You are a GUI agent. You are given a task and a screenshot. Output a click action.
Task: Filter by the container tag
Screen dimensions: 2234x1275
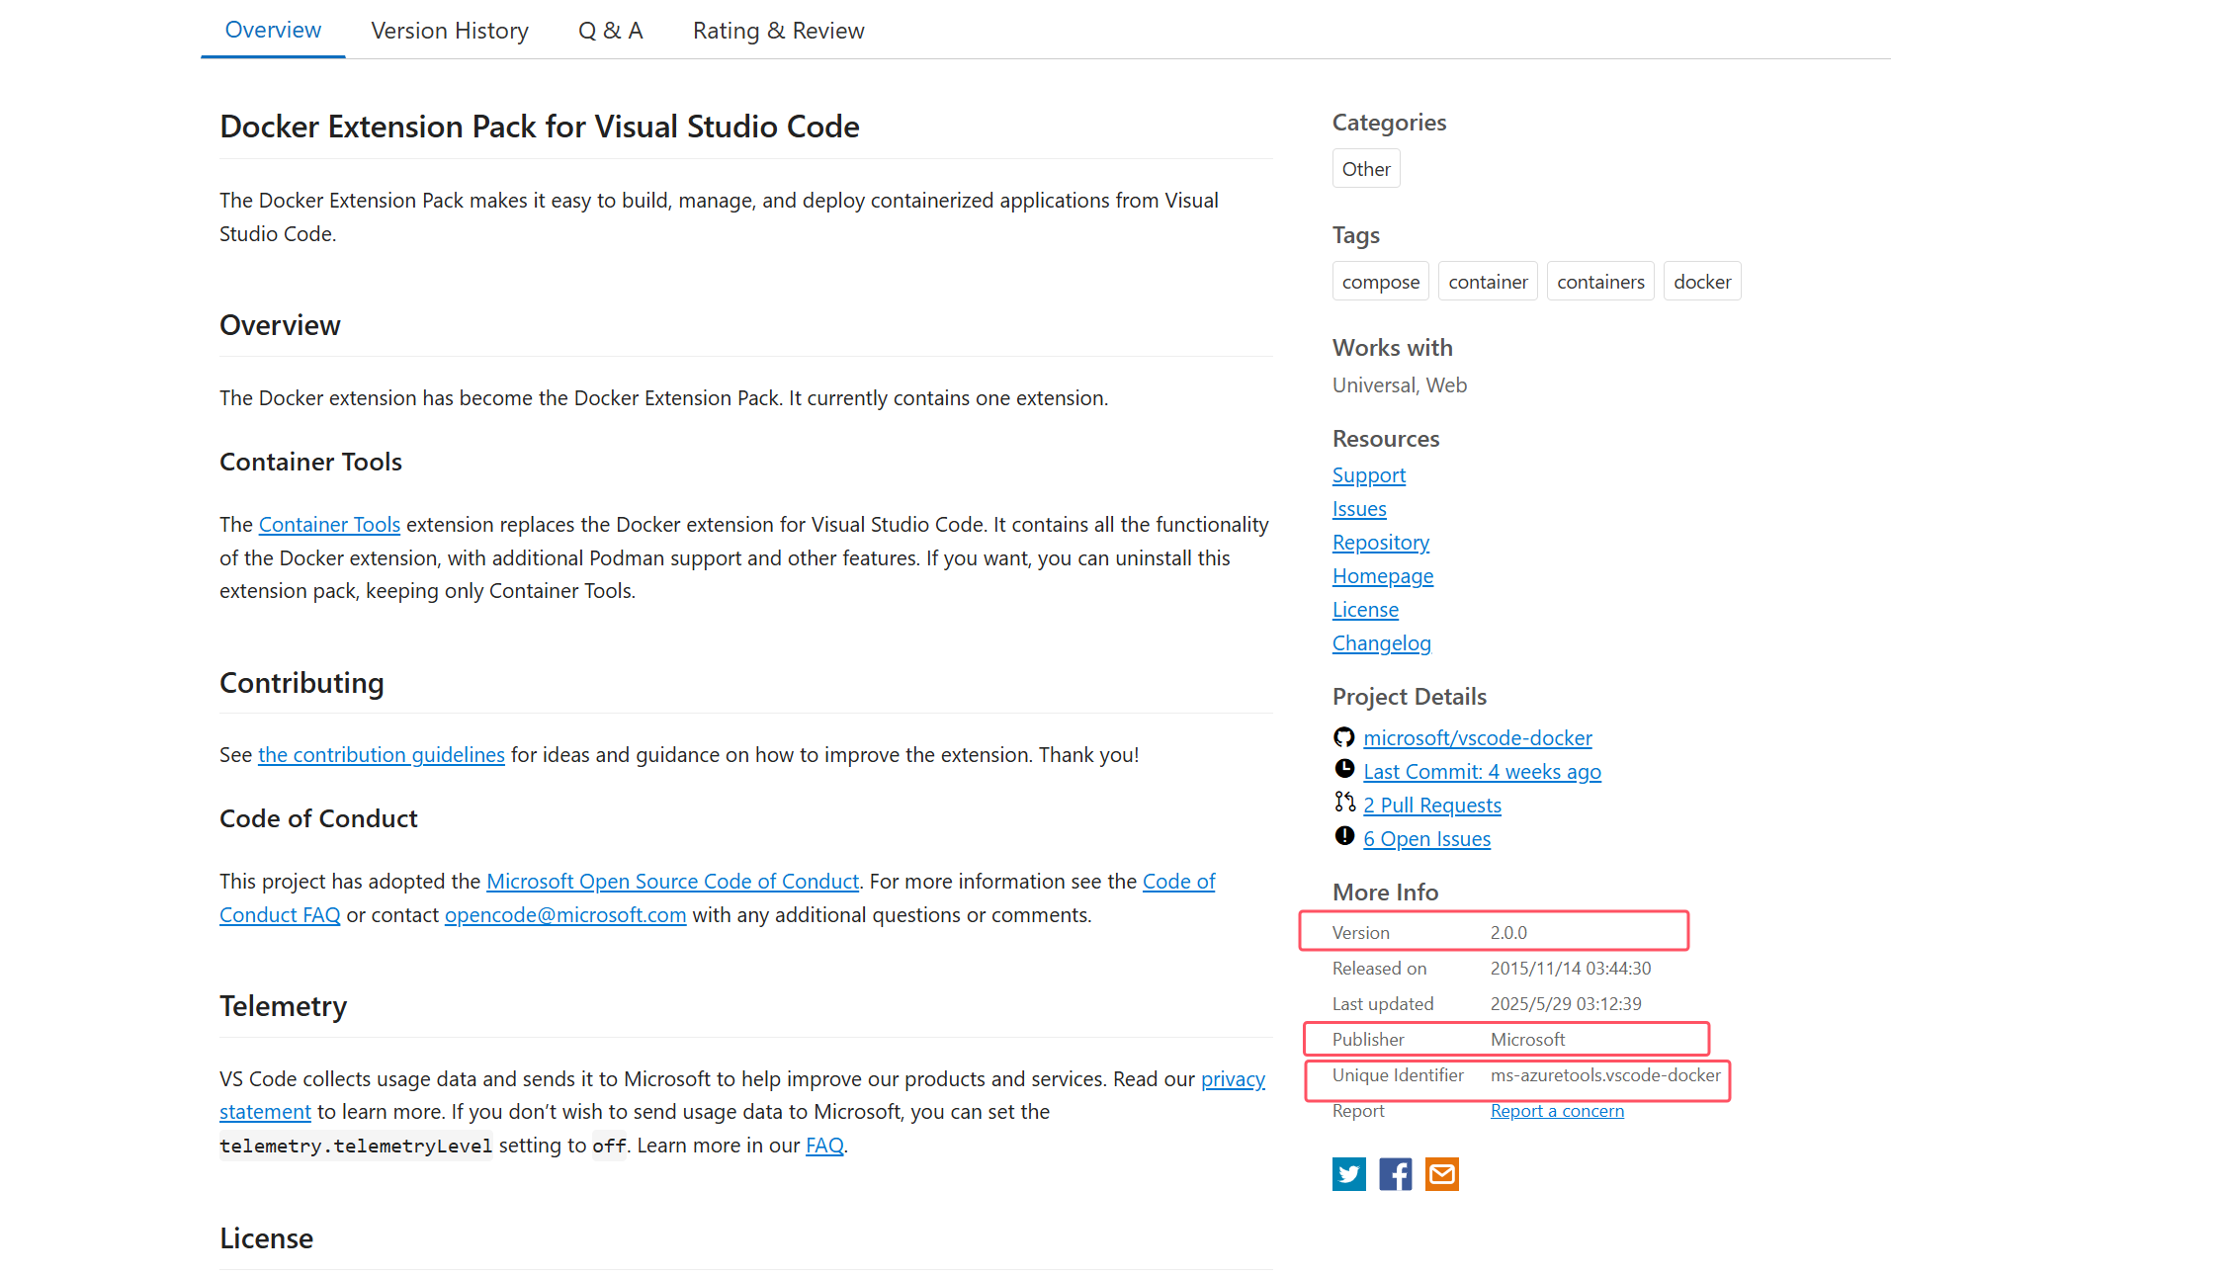point(1488,282)
